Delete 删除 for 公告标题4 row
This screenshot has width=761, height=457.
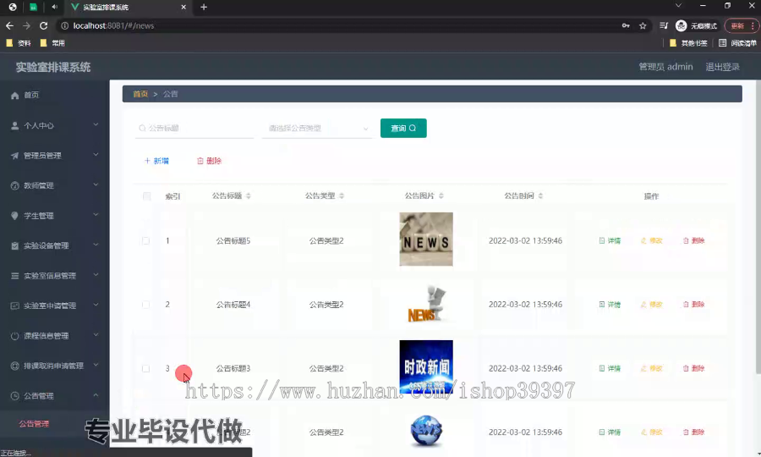(x=693, y=305)
